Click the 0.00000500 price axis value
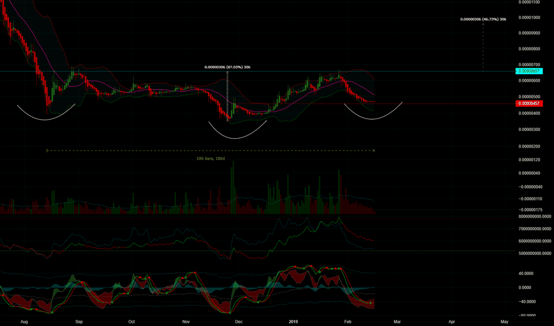This screenshot has height=326, width=554. (529, 97)
